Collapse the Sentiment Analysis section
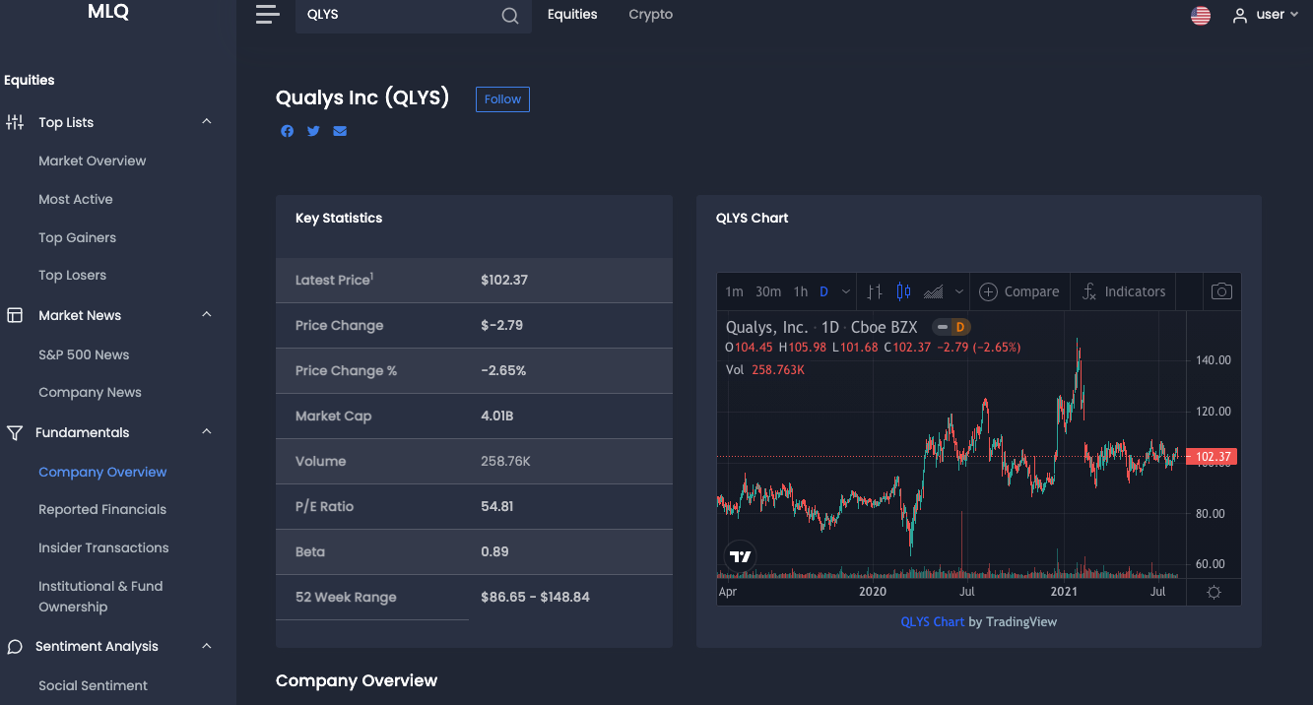 point(207,647)
